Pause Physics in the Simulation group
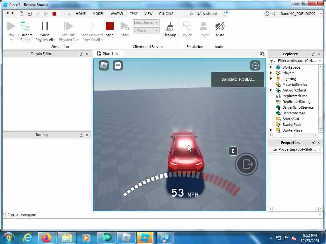Screen dimensions: 326x244 [45, 29]
